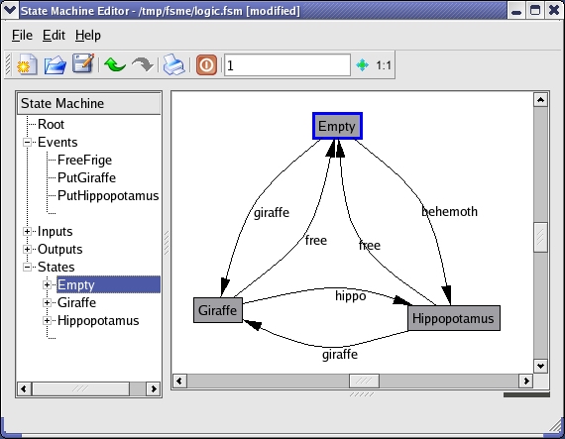The width and height of the screenshot is (565, 439).
Task: Click the fit-to-view arrows icon
Action: click(x=362, y=65)
